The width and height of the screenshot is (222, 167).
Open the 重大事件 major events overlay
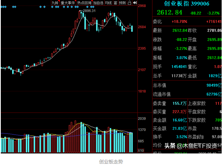(68, 3)
